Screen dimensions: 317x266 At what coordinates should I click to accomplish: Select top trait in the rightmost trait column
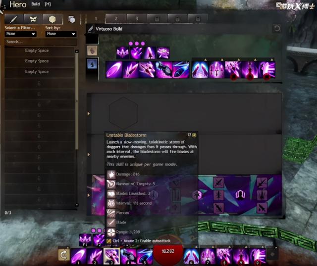point(262,182)
